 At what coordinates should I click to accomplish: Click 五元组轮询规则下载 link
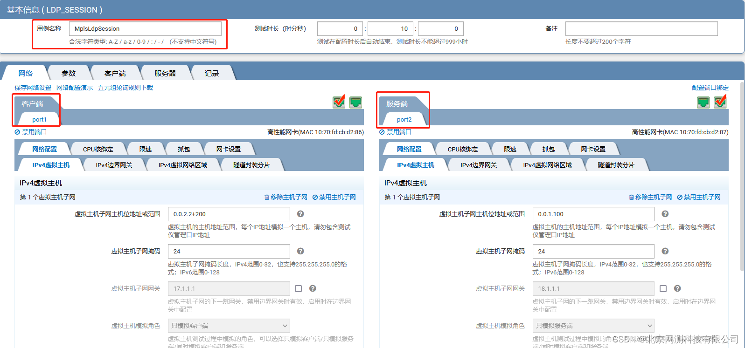pyautogui.click(x=125, y=88)
